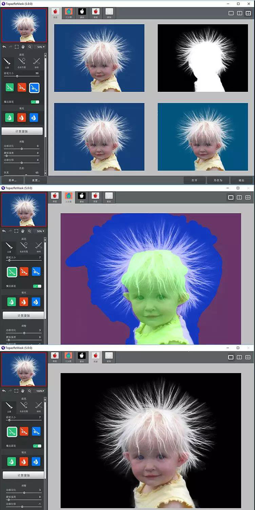Select the blue compute brush in the bottom window
Viewport: 255px width, 510px height.
pyautogui.click(x=36, y=431)
